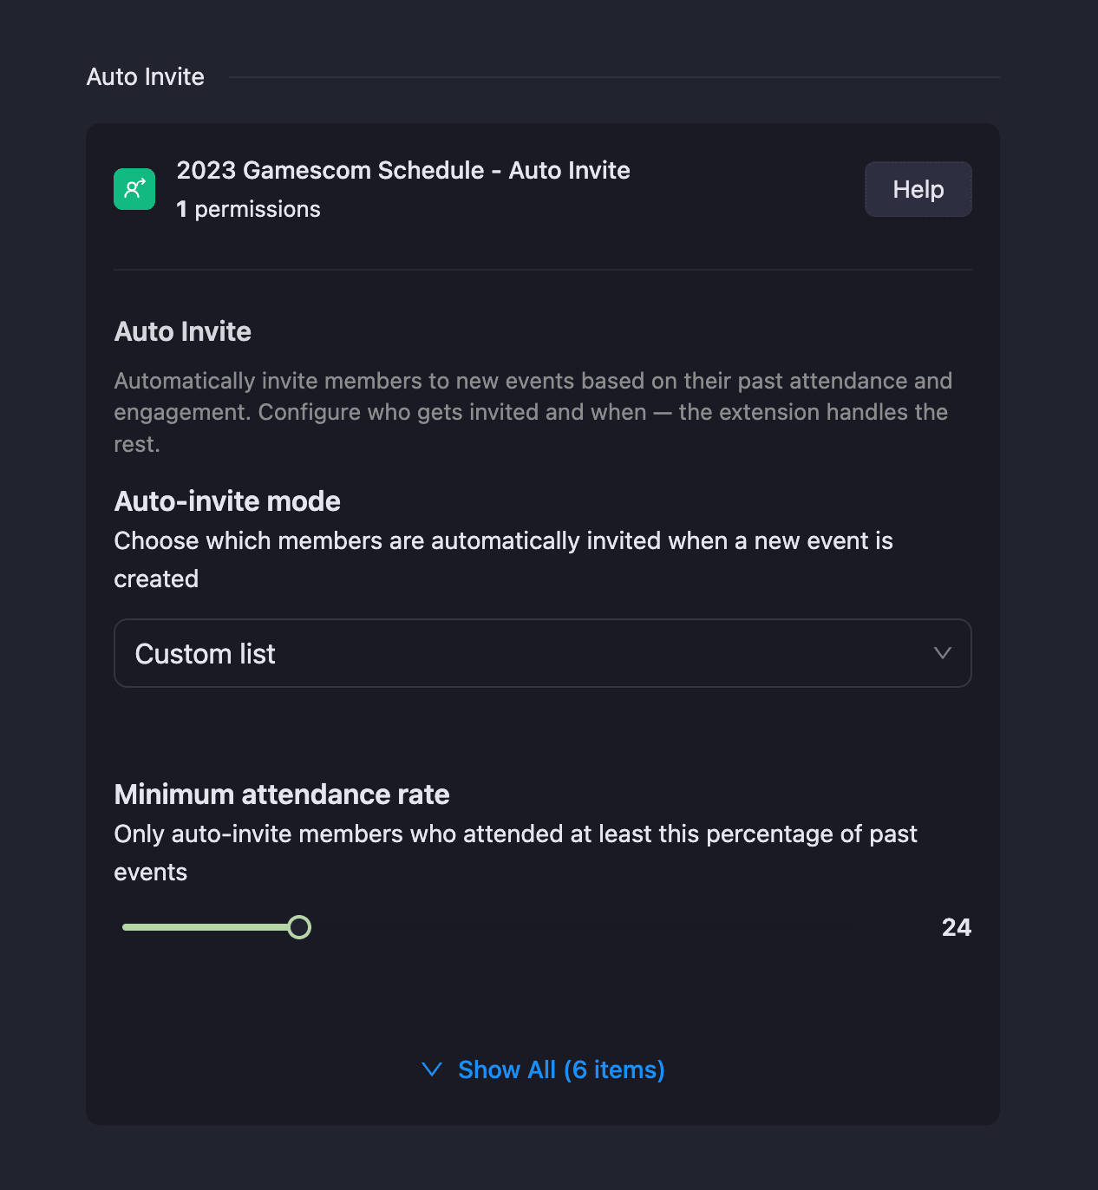Click the Auto Invite section header
The width and height of the screenshot is (1098, 1190).
click(x=145, y=76)
